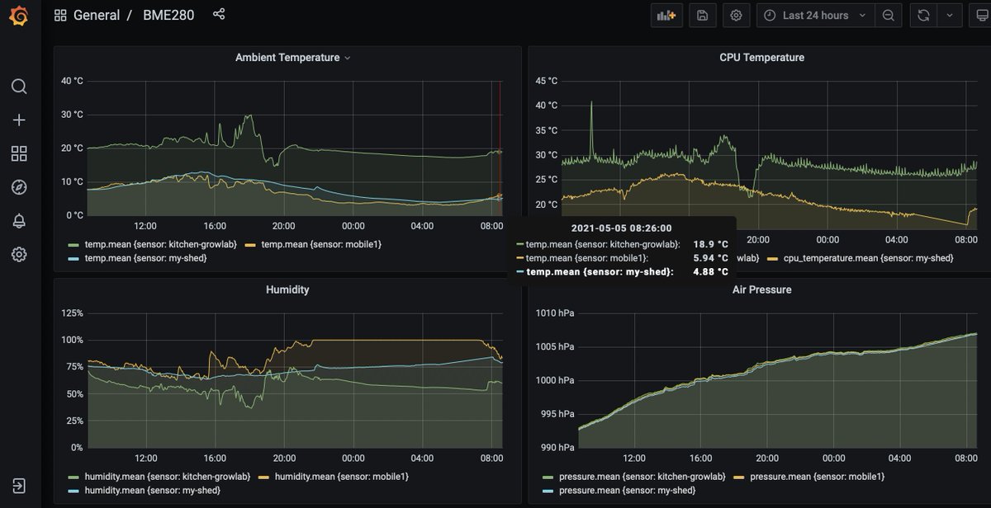Click the BME280 dashboard title
991x508 pixels.
168,15
